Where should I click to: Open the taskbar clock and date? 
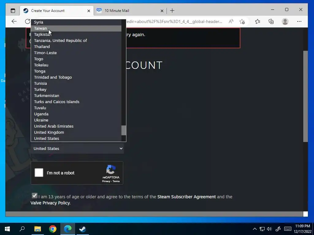303,229
